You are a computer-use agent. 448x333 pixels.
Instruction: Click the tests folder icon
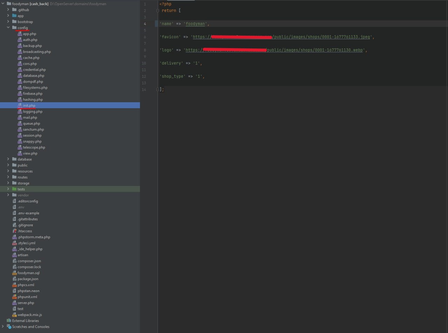coord(14,189)
